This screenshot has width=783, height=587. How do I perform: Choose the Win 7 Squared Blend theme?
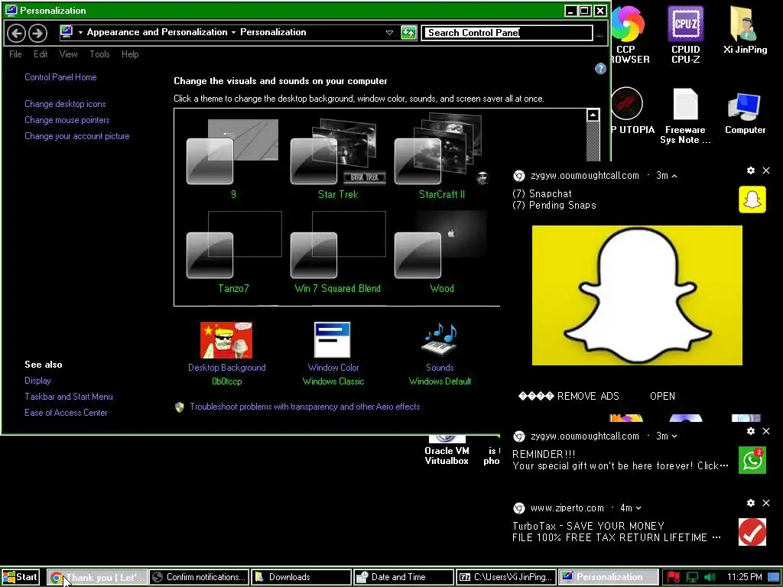[x=338, y=252]
